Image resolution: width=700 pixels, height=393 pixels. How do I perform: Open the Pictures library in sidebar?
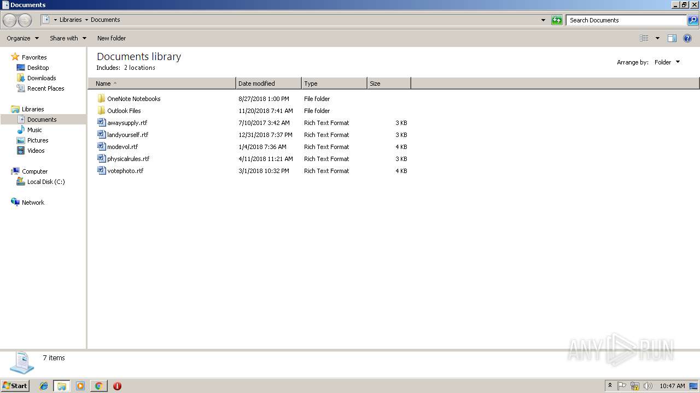pos(38,140)
